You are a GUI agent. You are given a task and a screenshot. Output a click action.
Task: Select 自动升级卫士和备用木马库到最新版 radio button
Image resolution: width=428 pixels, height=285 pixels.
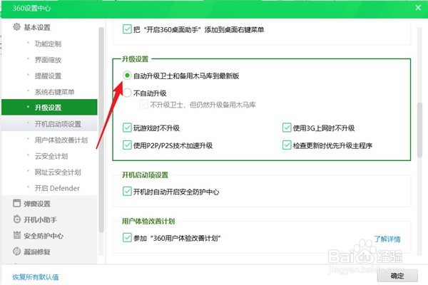point(127,76)
